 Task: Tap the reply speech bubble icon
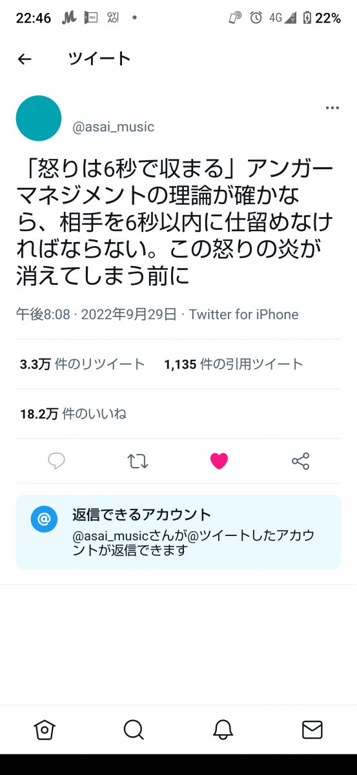pyautogui.click(x=57, y=460)
